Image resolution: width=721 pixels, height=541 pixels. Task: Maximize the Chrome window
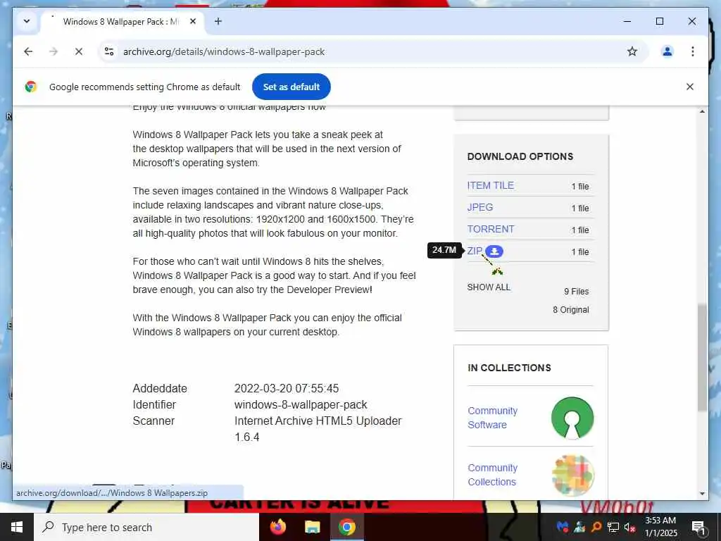(x=659, y=21)
